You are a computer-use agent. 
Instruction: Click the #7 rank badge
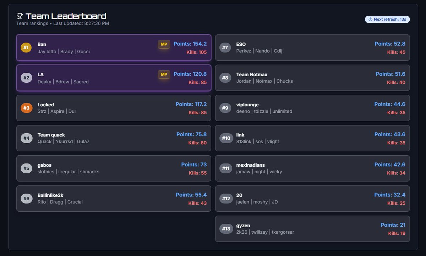pyautogui.click(x=225, y=48)
